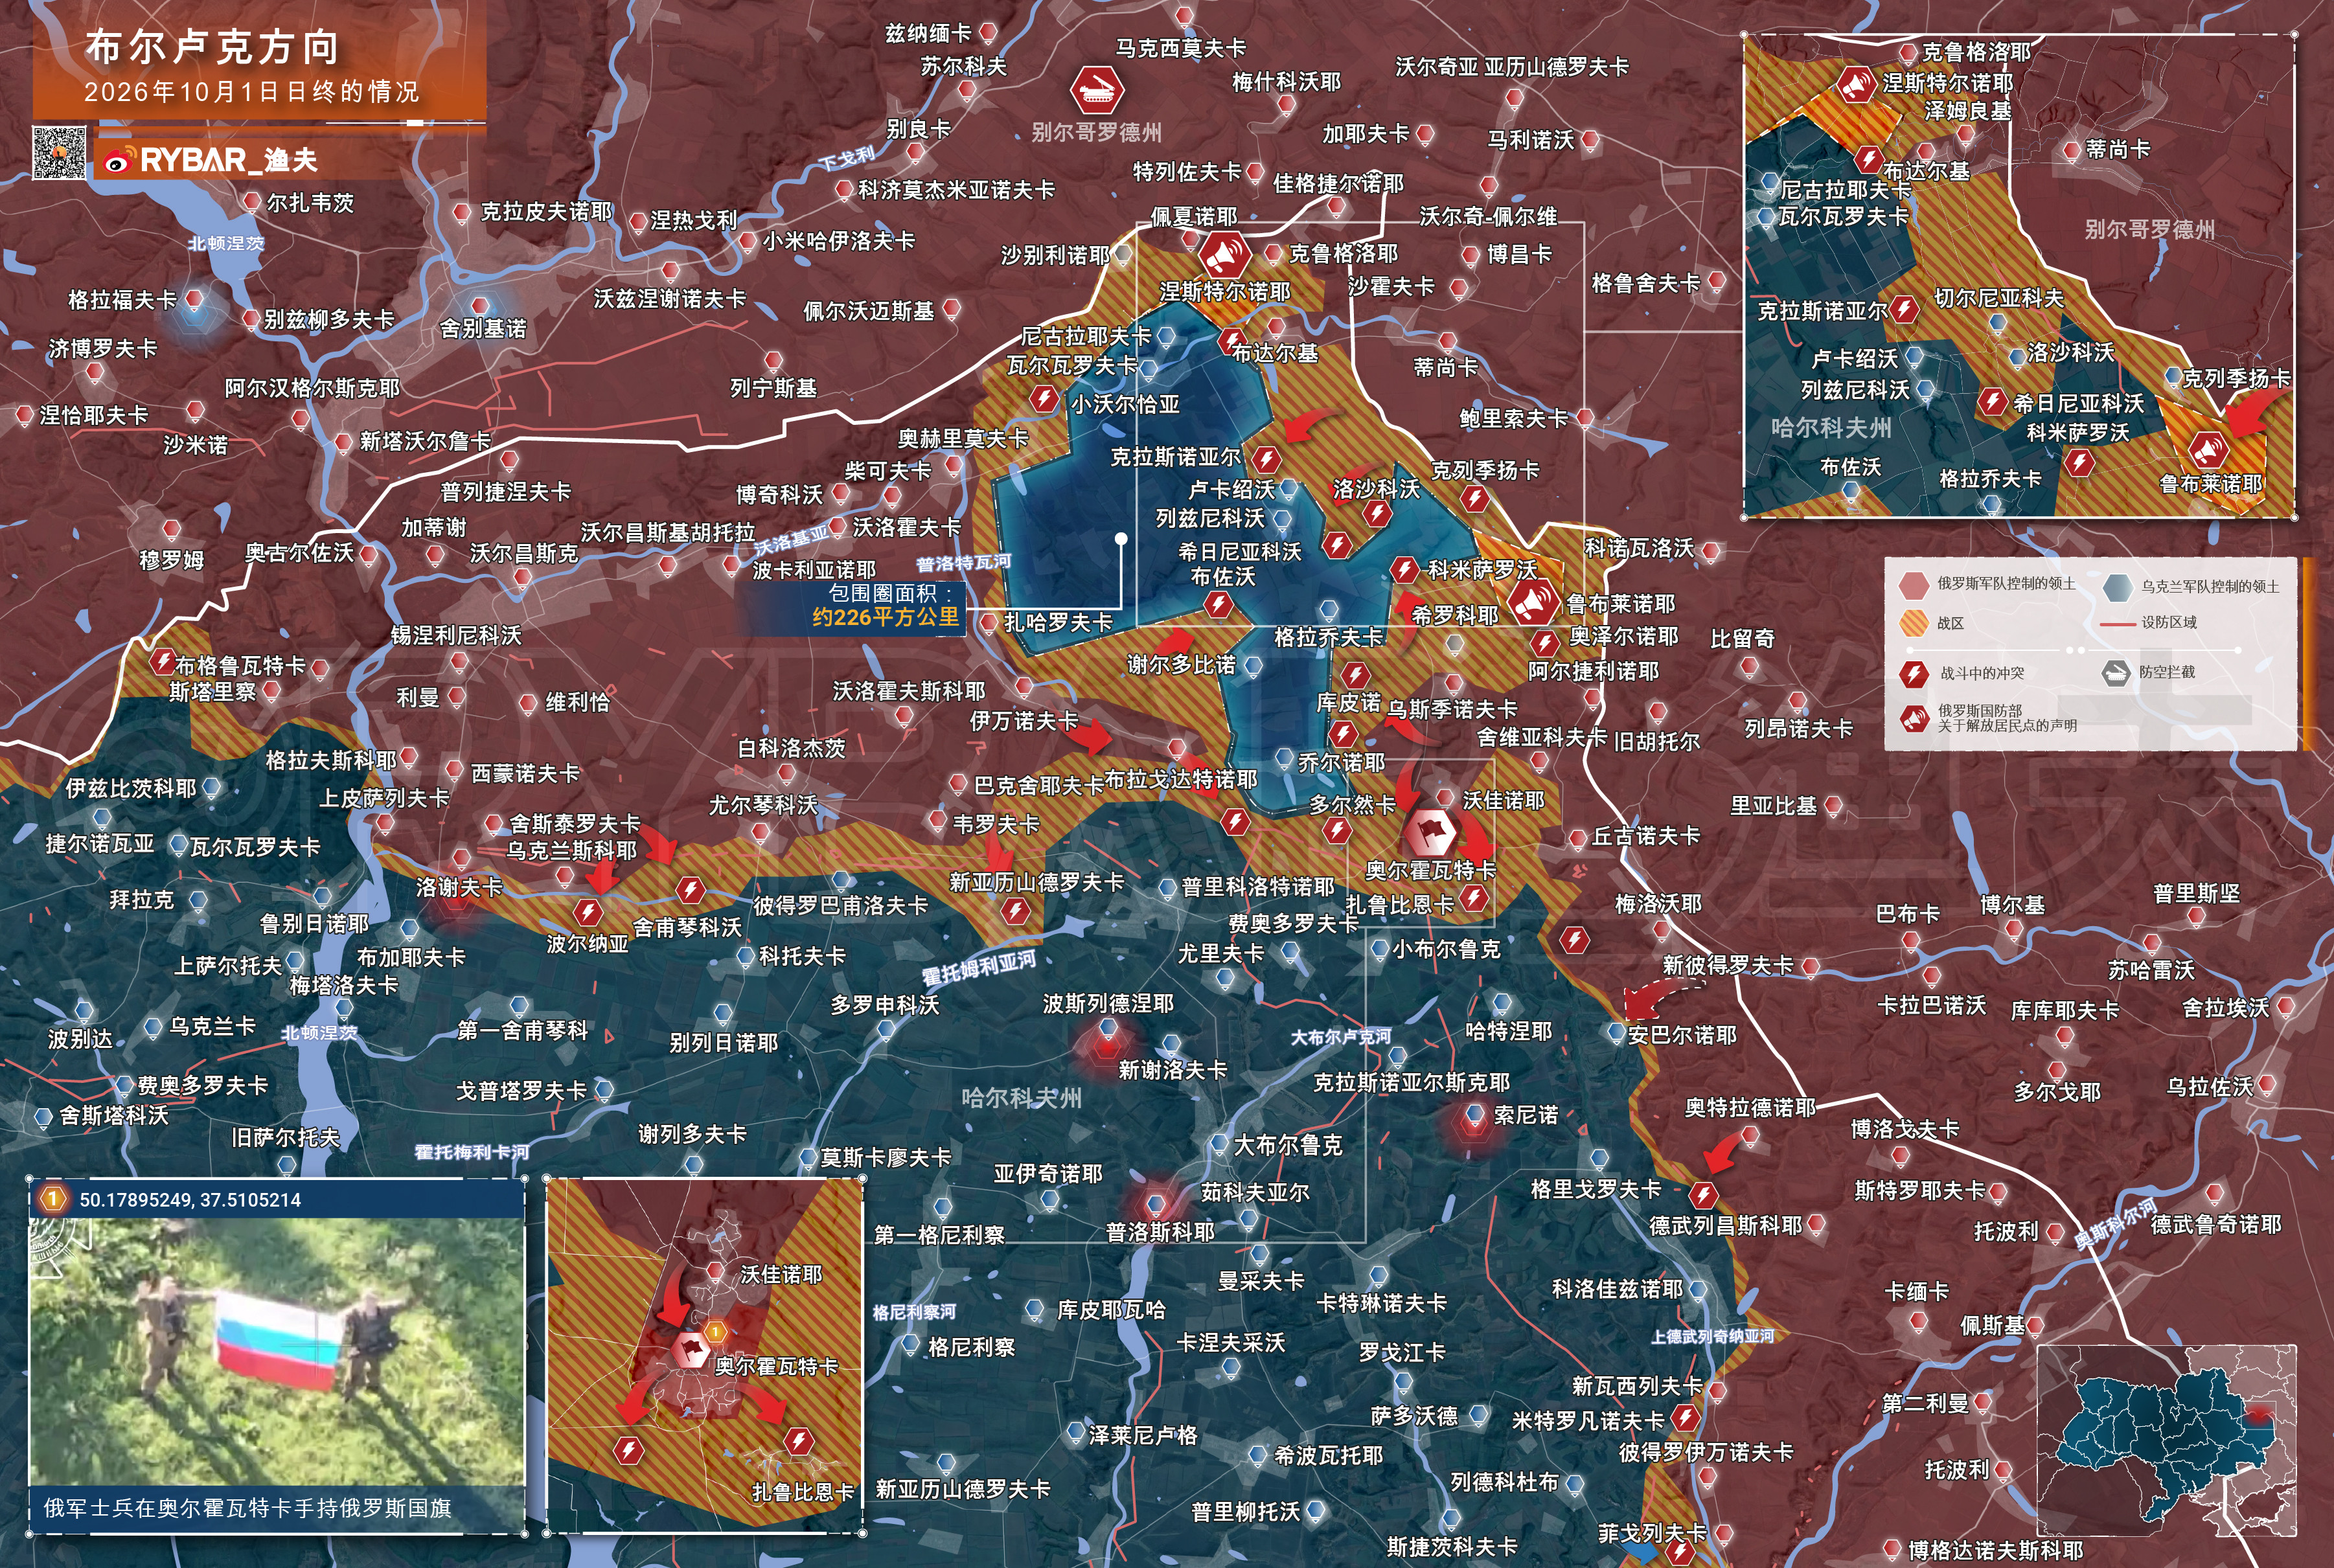
Task: Click 战区 striped legend swatch
Action: [1913, 623]
